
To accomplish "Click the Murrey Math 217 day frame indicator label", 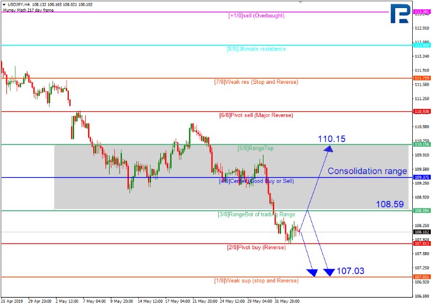I will click(28, 10).
